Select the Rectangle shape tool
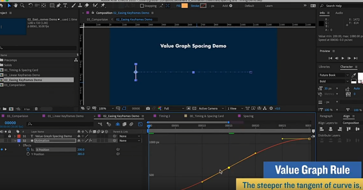 (52, 5)
